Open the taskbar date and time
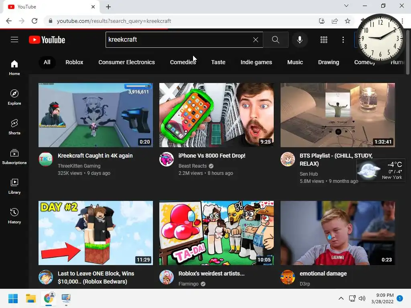This screenshot has width=411, height=308. click(383, 298)
